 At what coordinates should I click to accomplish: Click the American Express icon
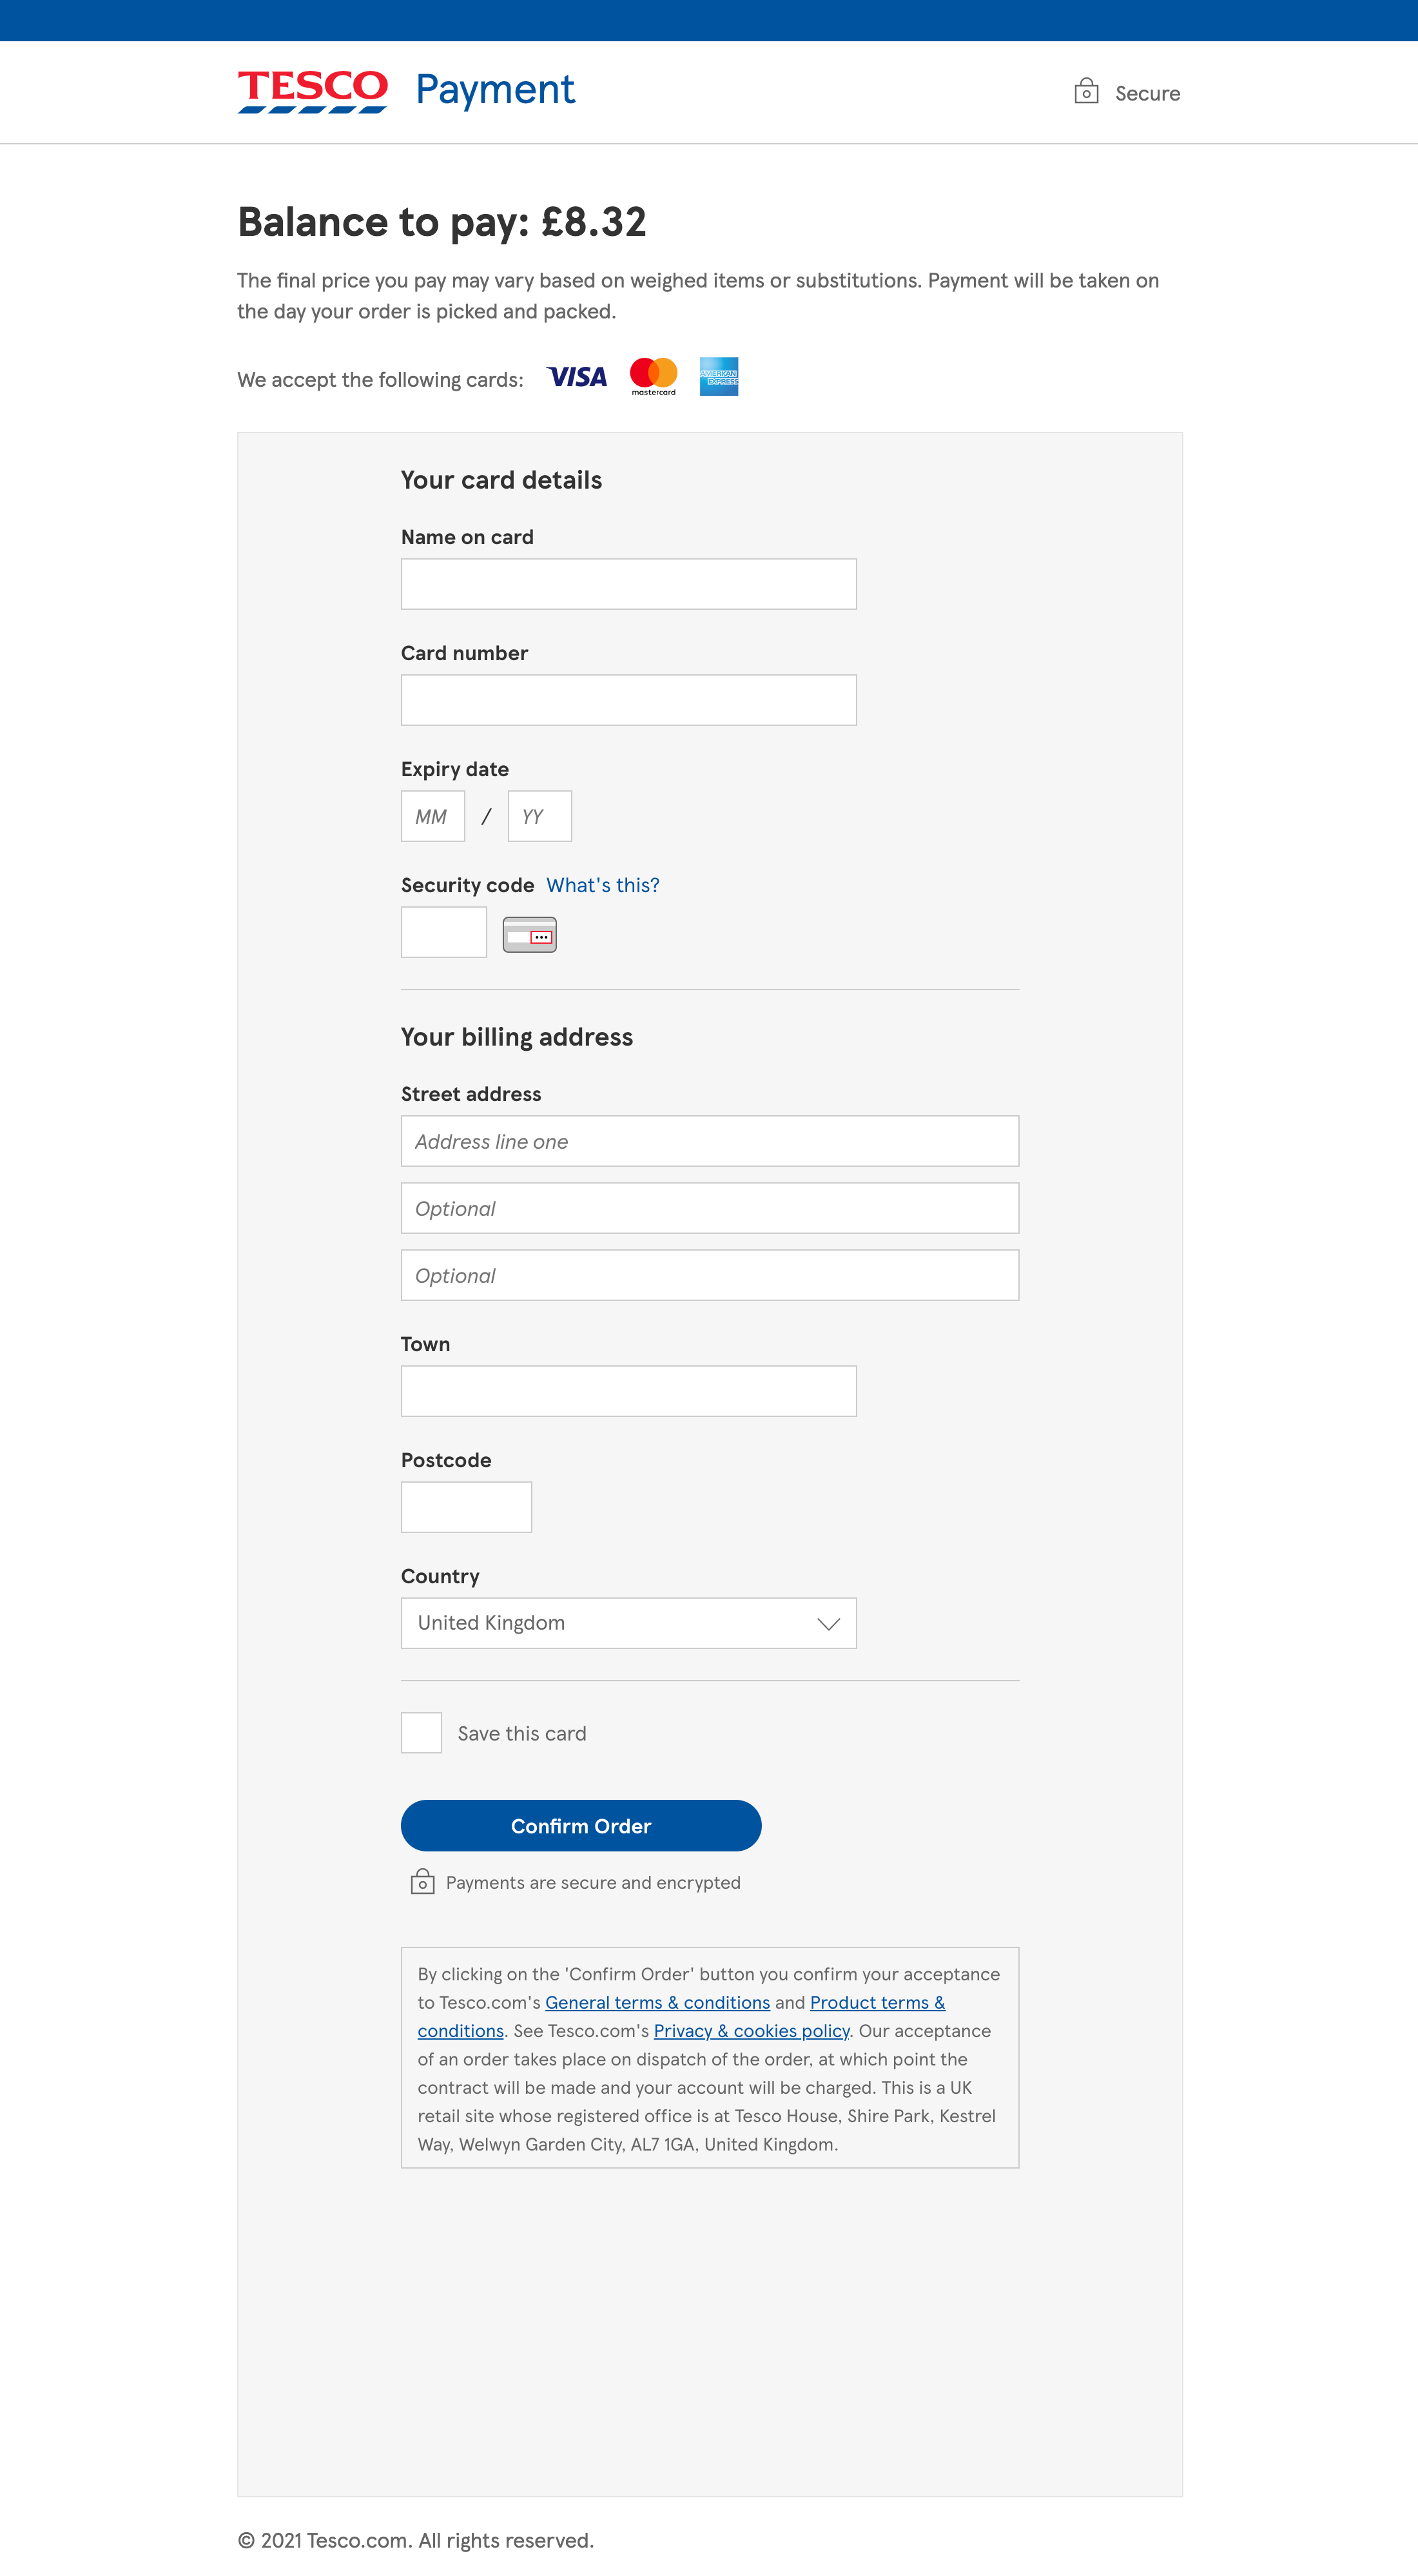[719, 377]
